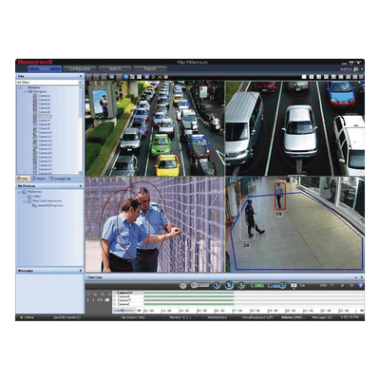Open the All Sites dropdown
The width and height of the screenshot is (380, 380).
[49, 83]
